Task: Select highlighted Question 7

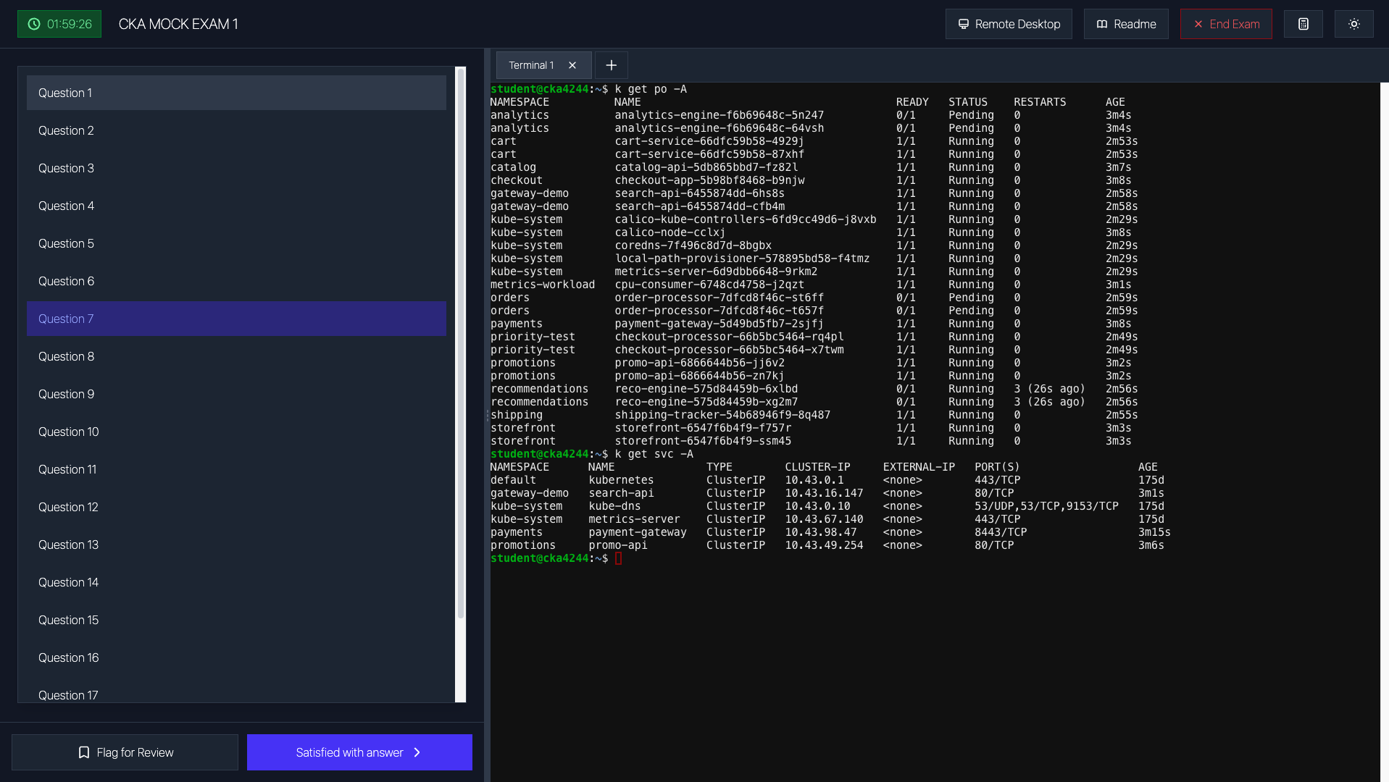Action: coord(236,319)
